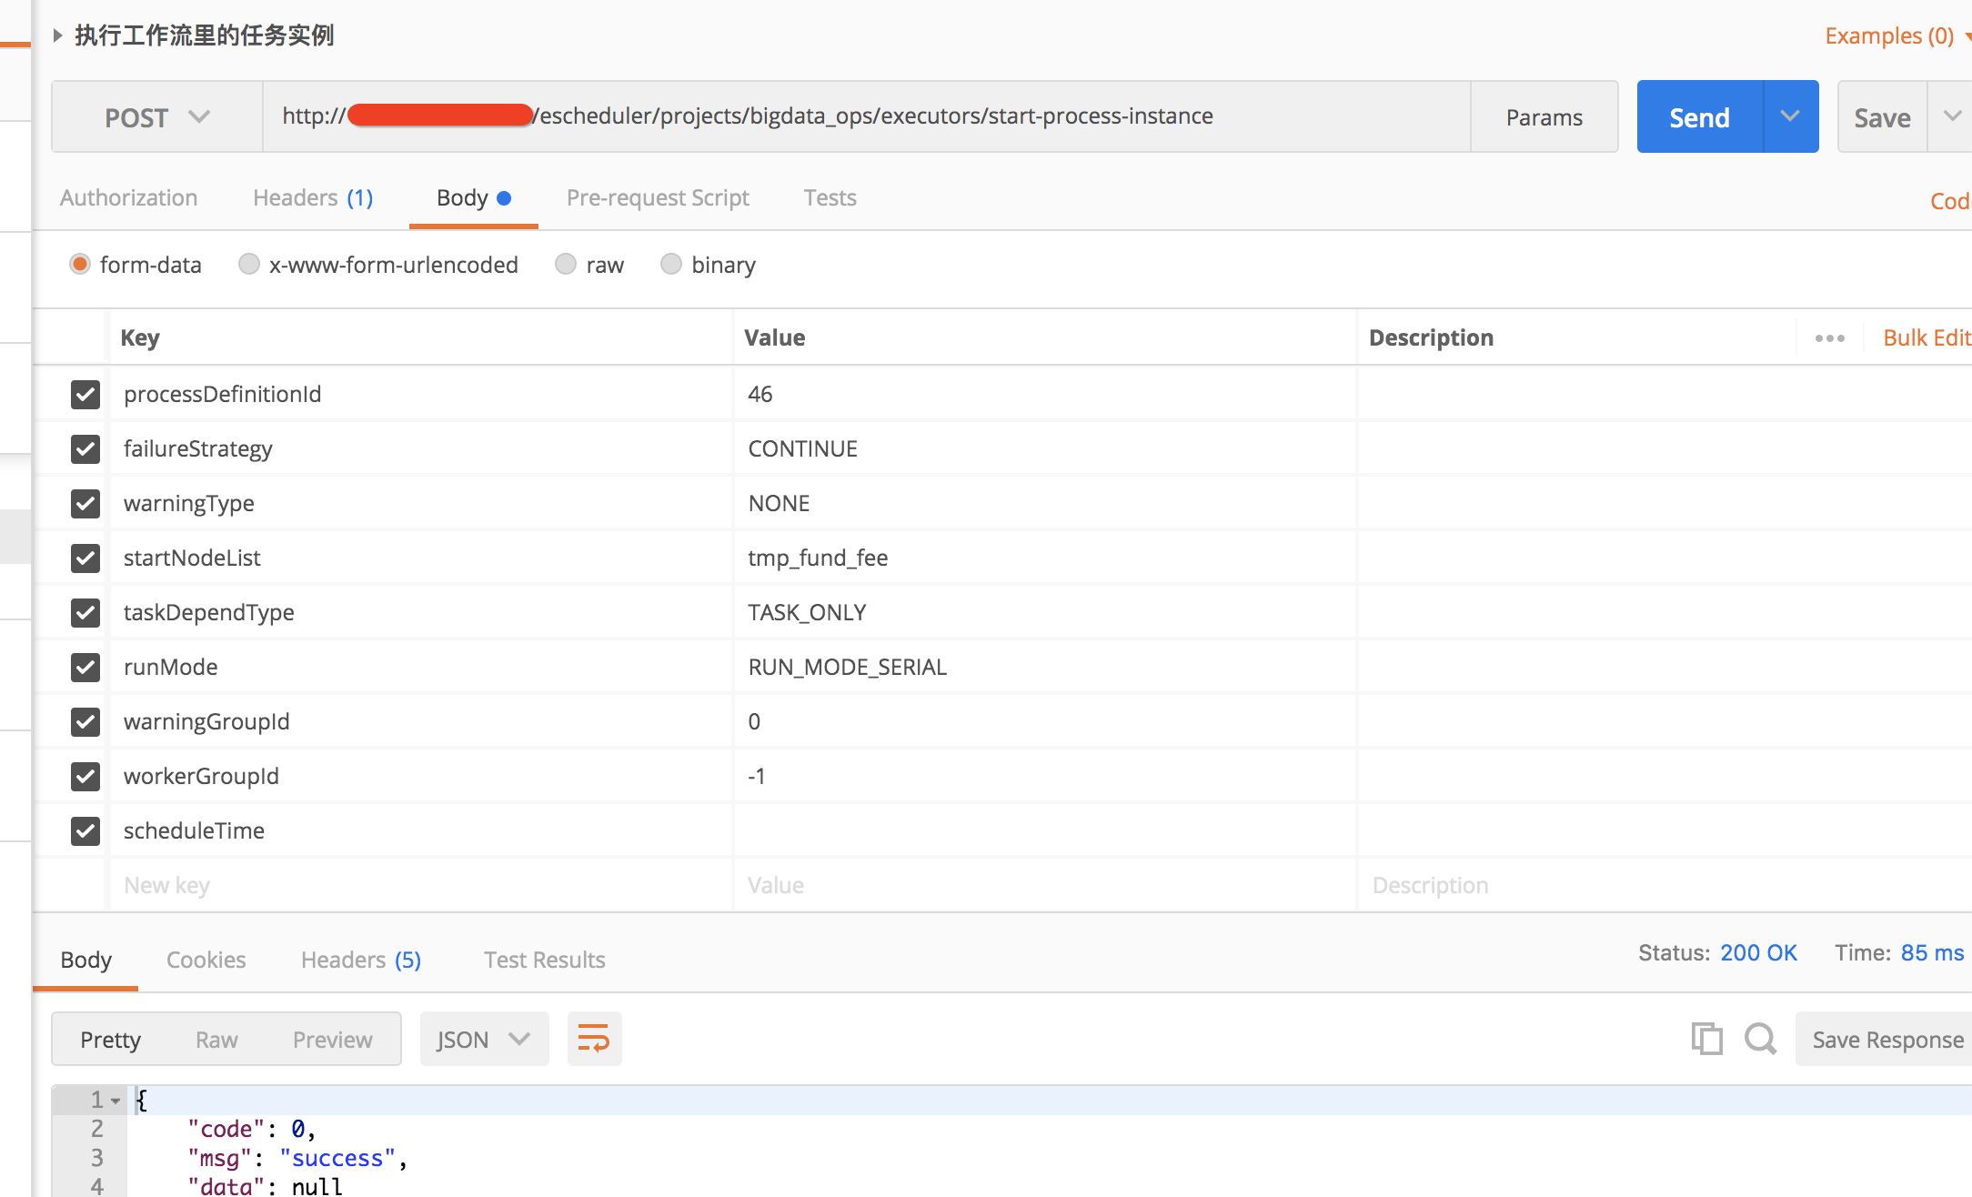This screenshot has width=1972, height=1197.
Task: Open the Send button split-arrow menu
Action: pyautogui.click(x=1790, y=116)
